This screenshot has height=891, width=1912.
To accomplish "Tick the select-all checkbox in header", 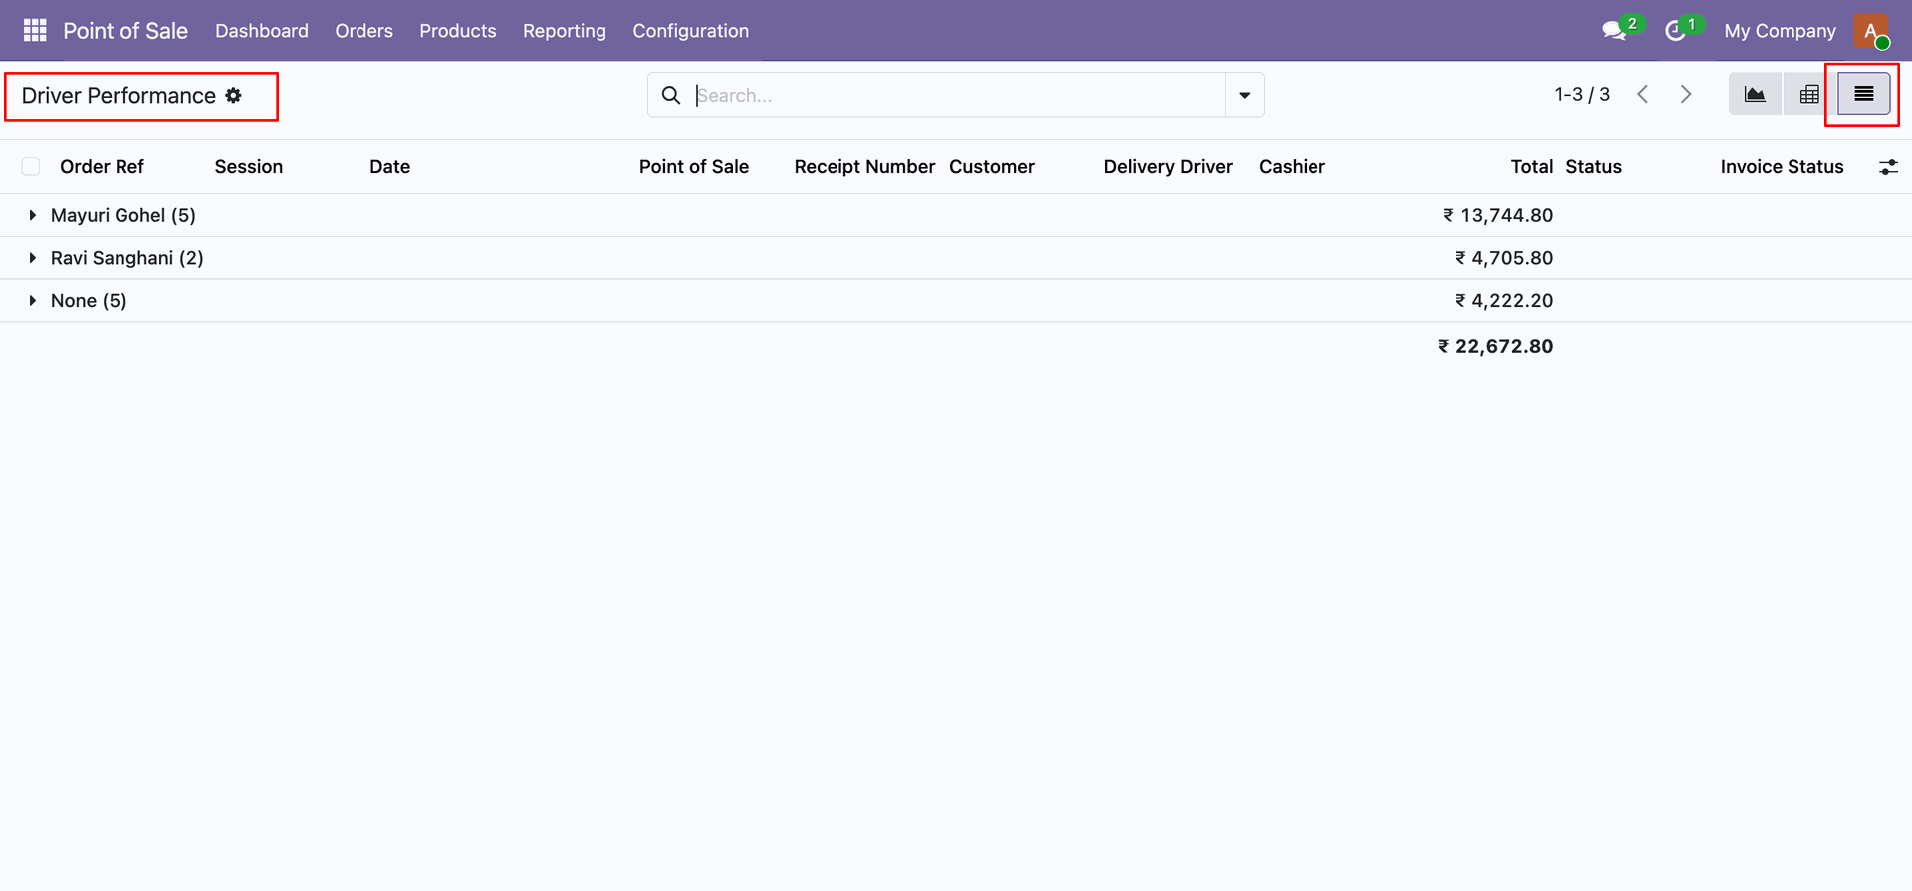I will pyautogui.click(x=31, y=167).
